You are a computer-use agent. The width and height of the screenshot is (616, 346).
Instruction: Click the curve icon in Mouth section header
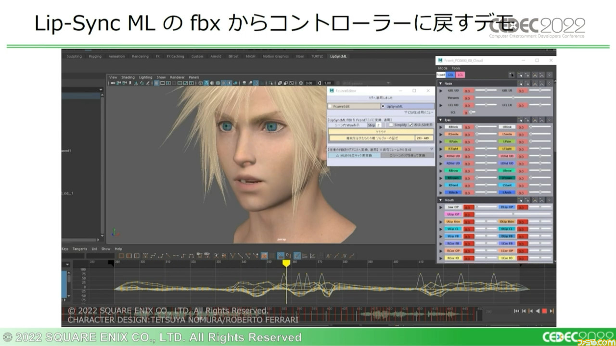(x=535, y=200)
